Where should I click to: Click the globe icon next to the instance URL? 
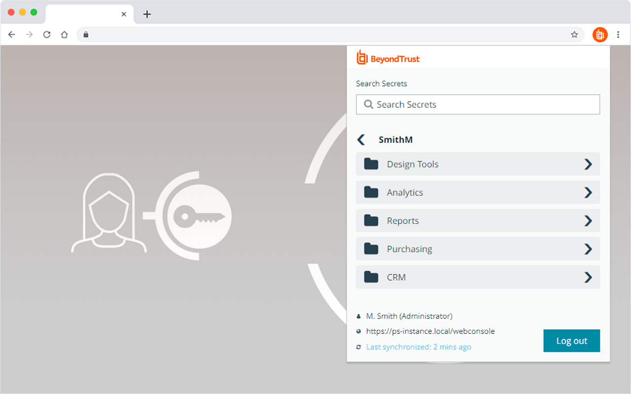[359, 331]
